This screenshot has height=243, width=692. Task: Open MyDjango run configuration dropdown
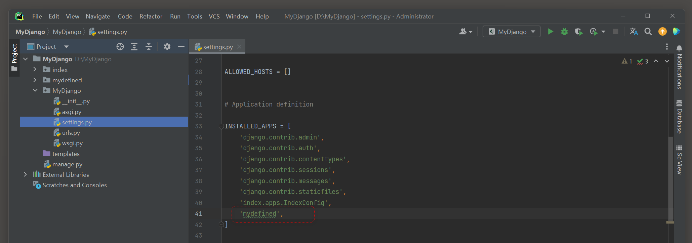click(533, 32)
